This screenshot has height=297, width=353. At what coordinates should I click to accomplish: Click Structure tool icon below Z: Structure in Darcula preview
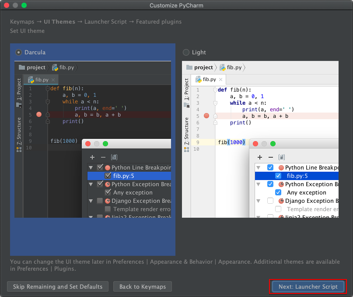[19, 149]
